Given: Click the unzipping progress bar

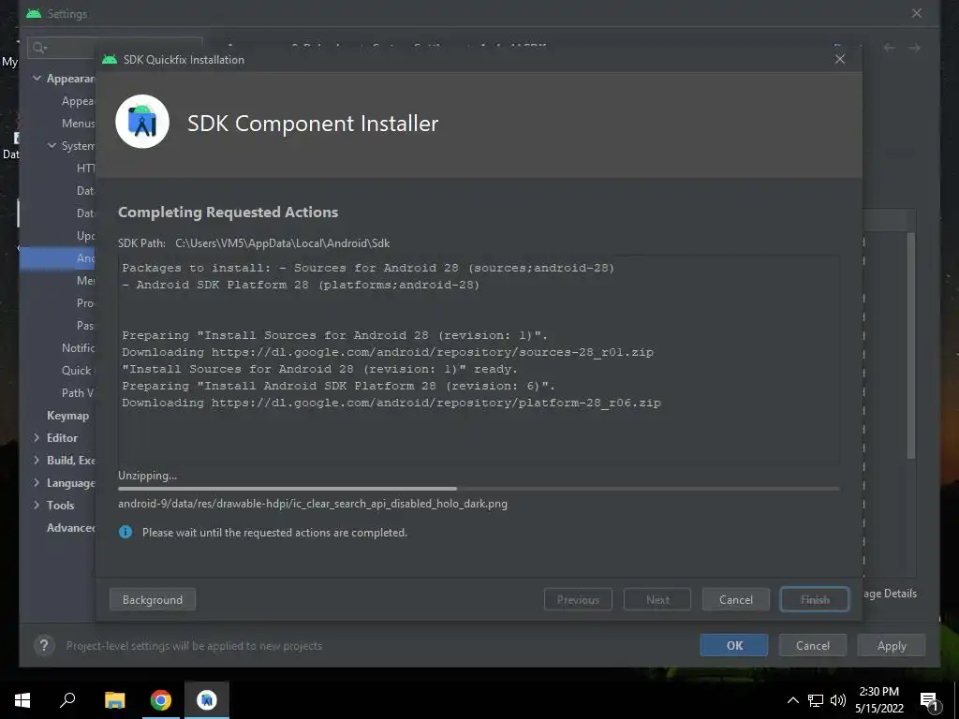Looking at the screenshot, I should click(x=479, y=489).
